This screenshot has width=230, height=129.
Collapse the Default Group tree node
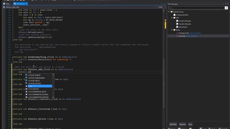coord(169,12)
